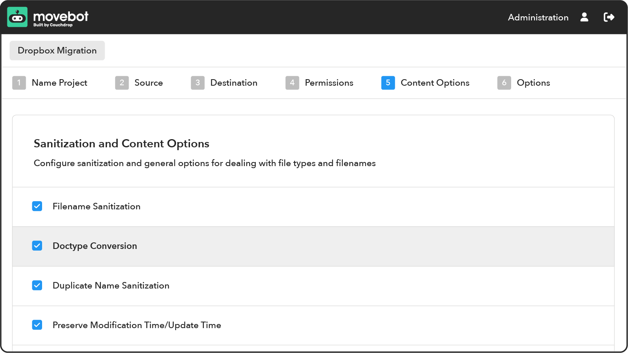Jump to the final Options step
Screen dimensions: 628x353
pos(533,83)
